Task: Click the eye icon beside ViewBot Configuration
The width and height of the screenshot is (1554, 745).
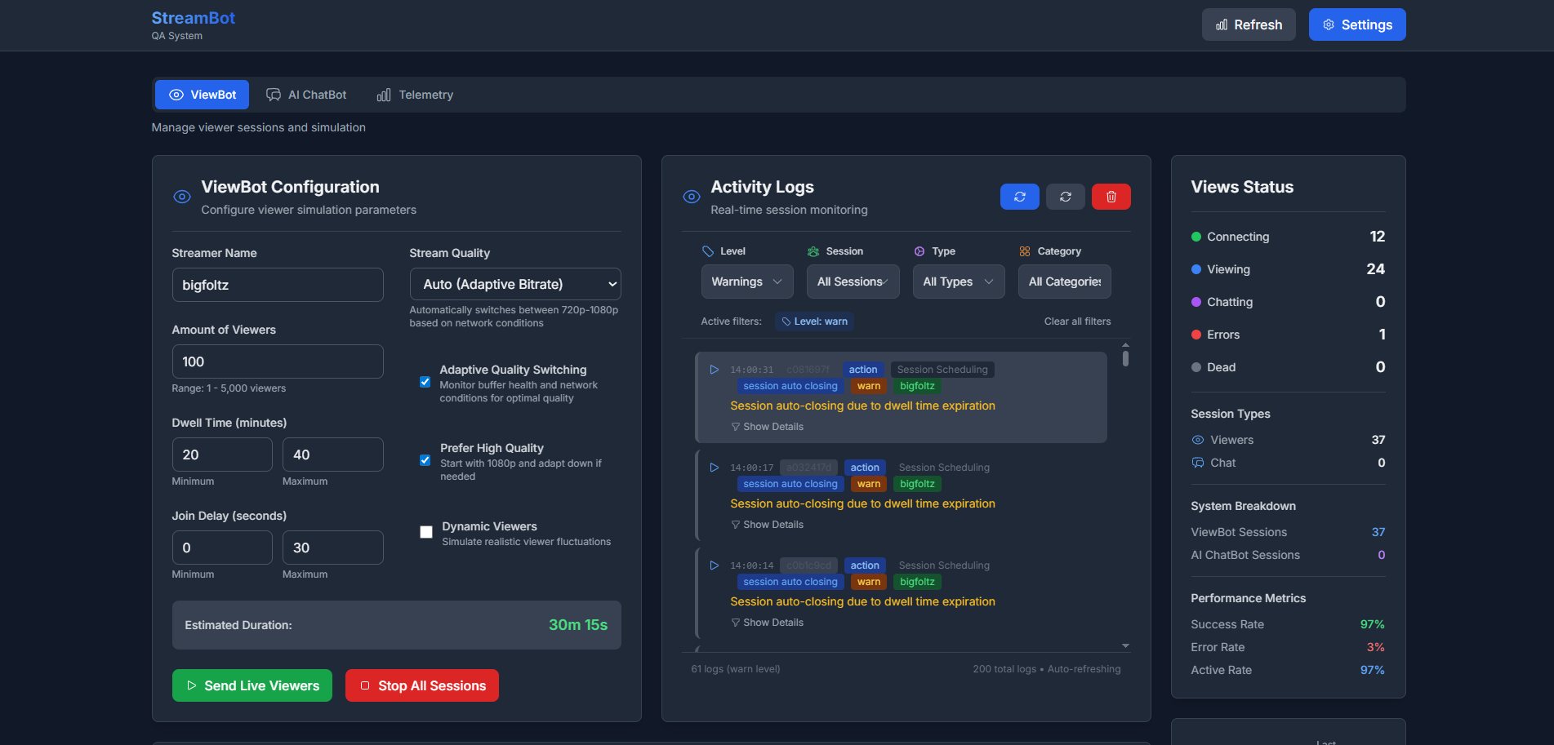Action: point(182,197)
